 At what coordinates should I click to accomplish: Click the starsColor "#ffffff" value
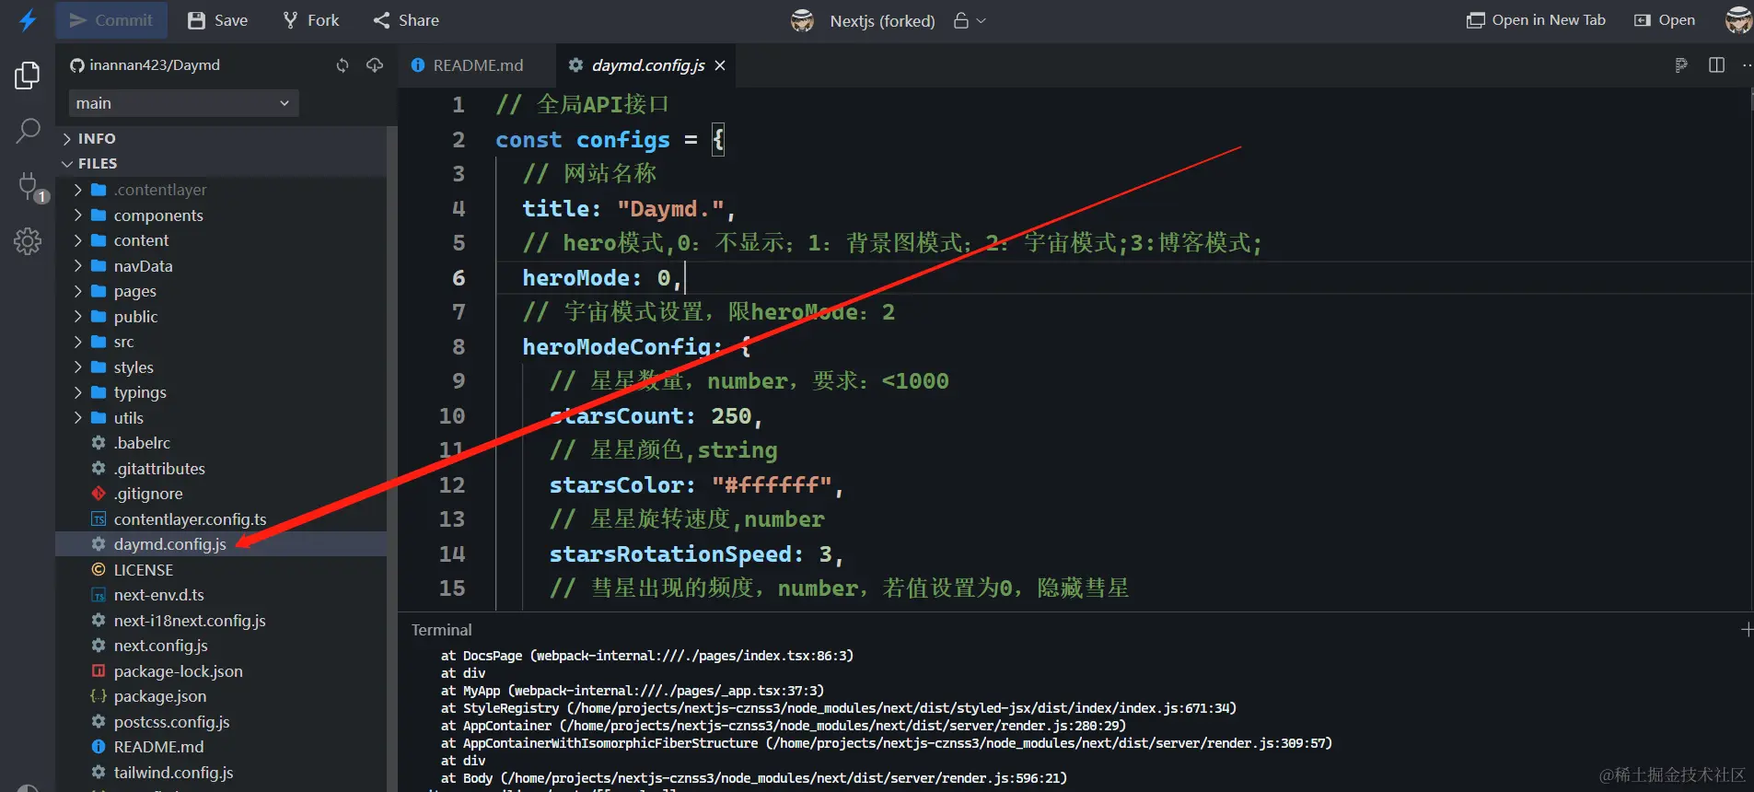(x=772, y=485)
